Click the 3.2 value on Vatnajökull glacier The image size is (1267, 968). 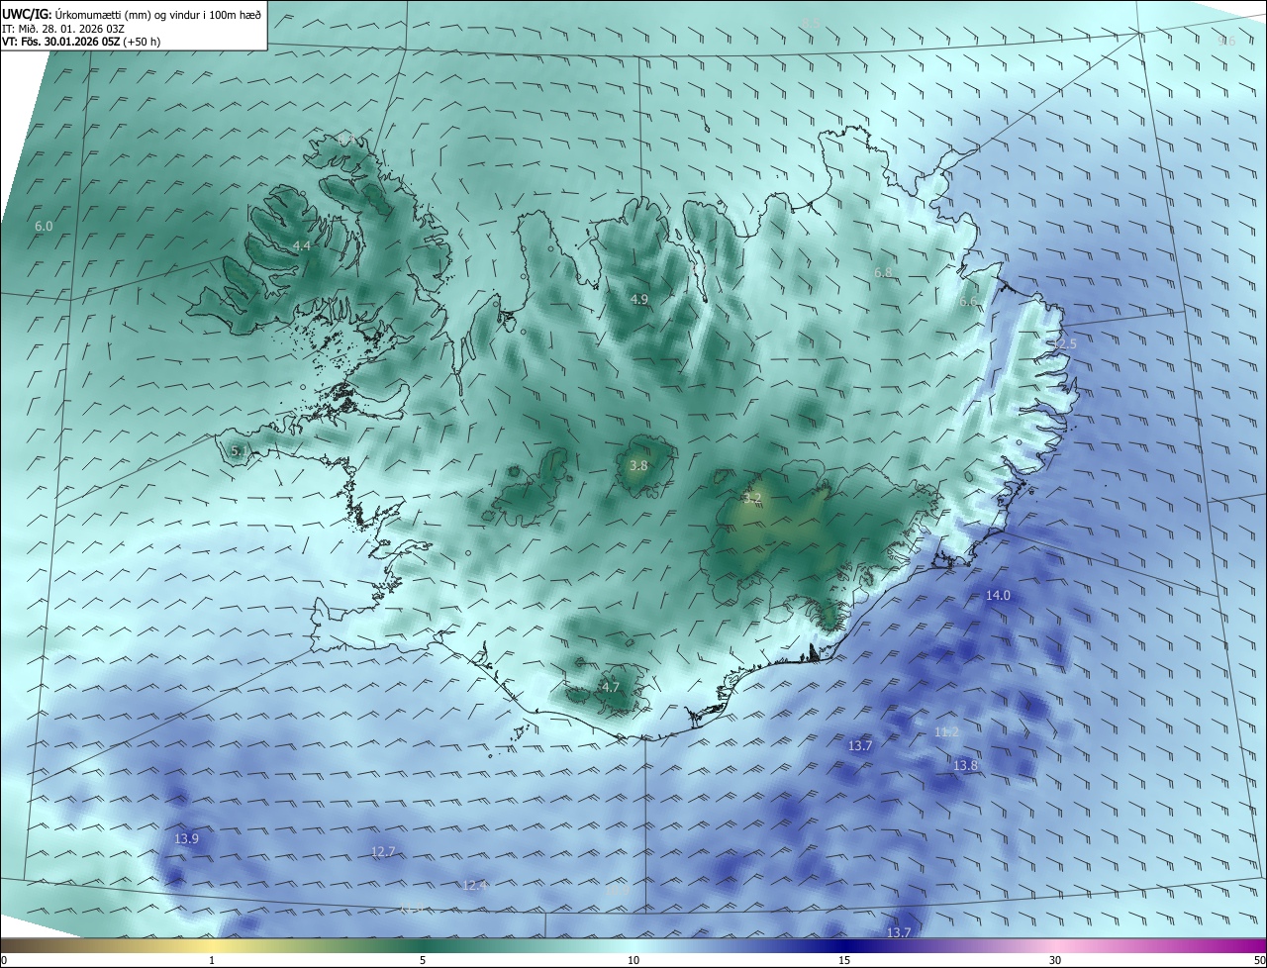(752, 498)
